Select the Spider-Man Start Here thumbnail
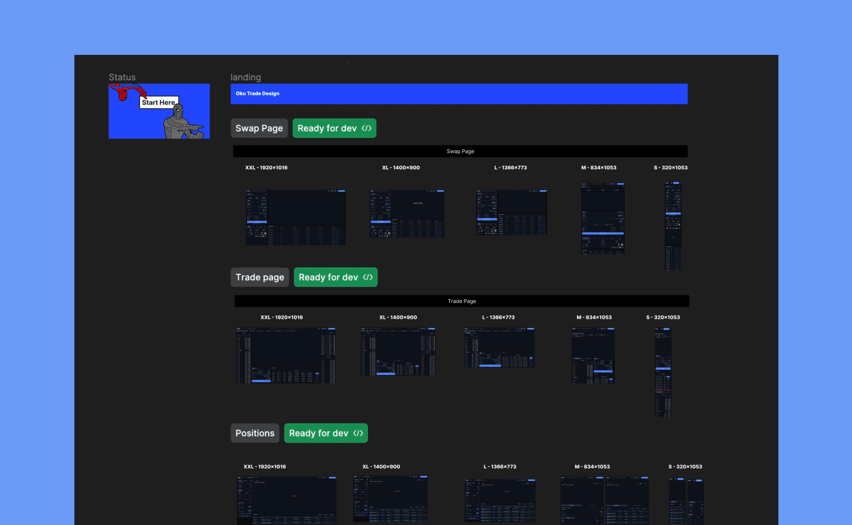The width and height of the screenshot is (852, 525). pos(159,111)
